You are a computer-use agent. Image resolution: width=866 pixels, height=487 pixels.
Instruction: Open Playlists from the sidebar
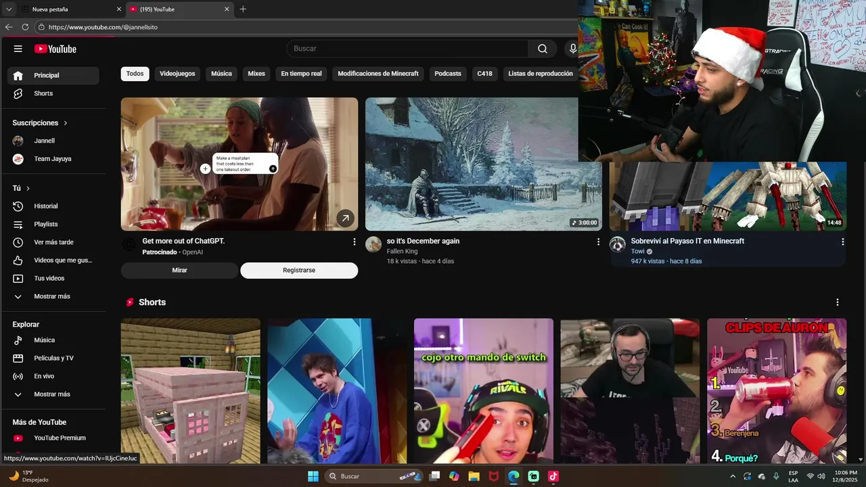[53, 224]
